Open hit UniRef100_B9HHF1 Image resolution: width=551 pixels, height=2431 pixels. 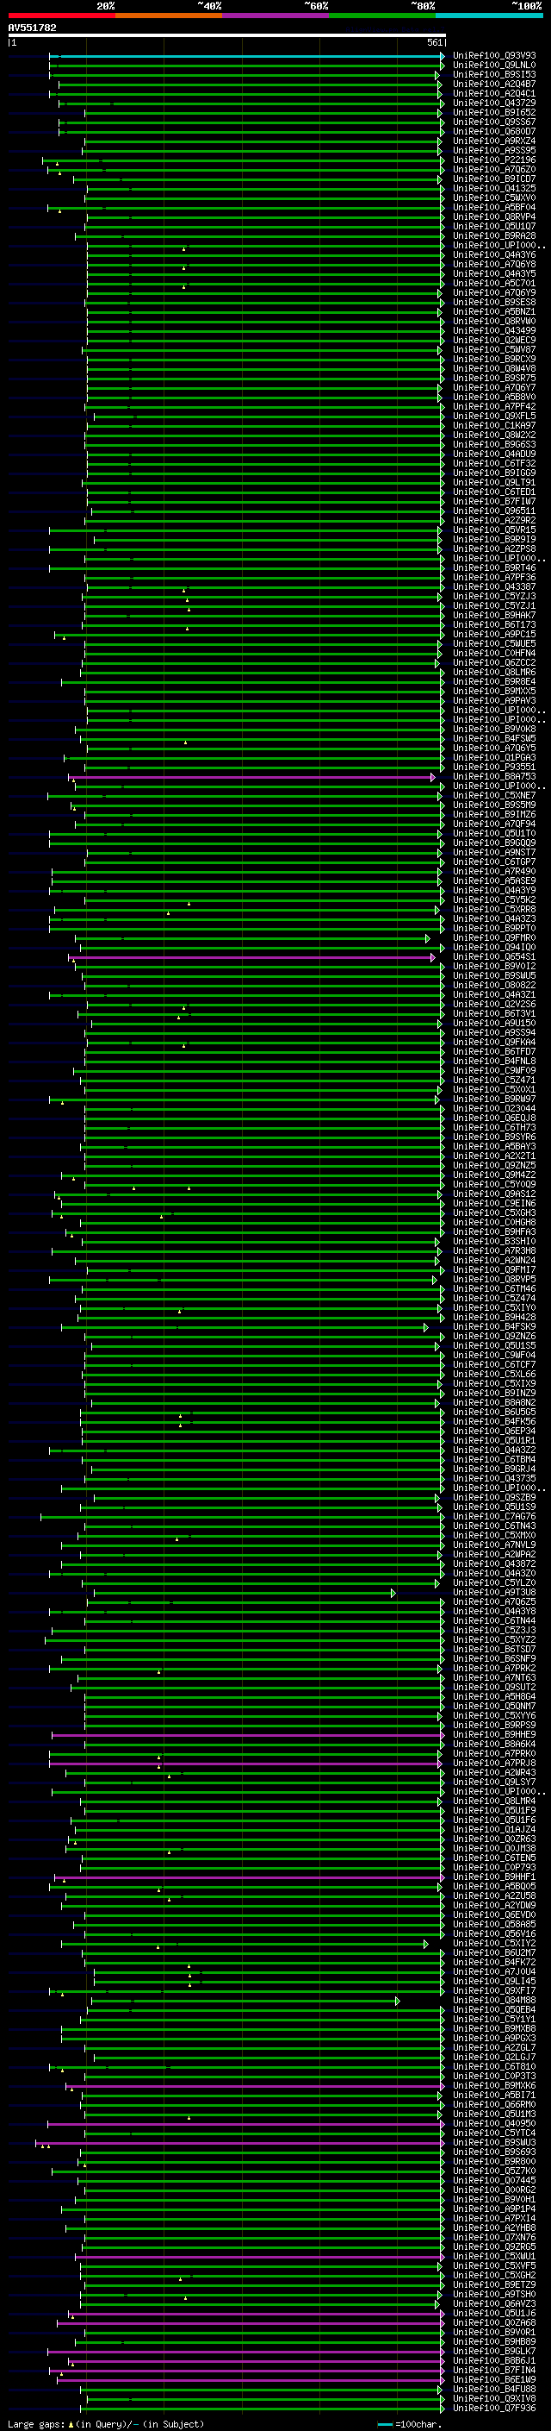click(x=494, y=1877)
